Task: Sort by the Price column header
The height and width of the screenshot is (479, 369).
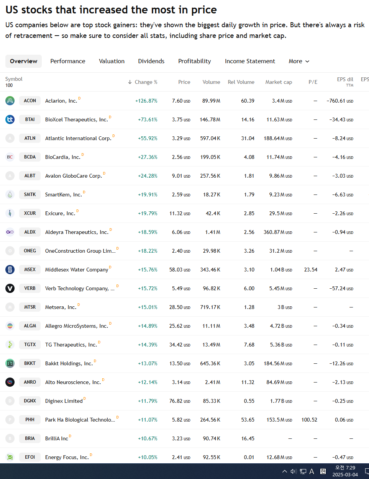Action: pos(184,82)
